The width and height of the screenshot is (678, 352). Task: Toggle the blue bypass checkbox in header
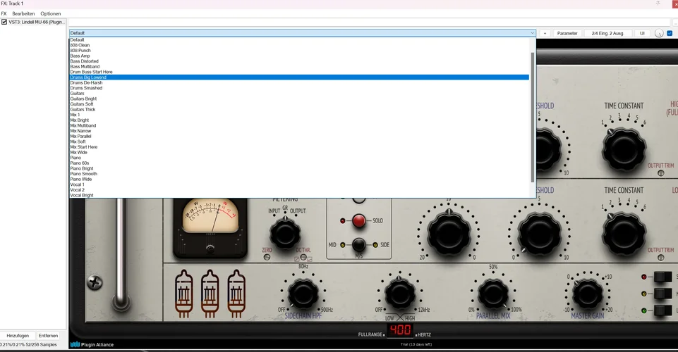tap(670, 33)
